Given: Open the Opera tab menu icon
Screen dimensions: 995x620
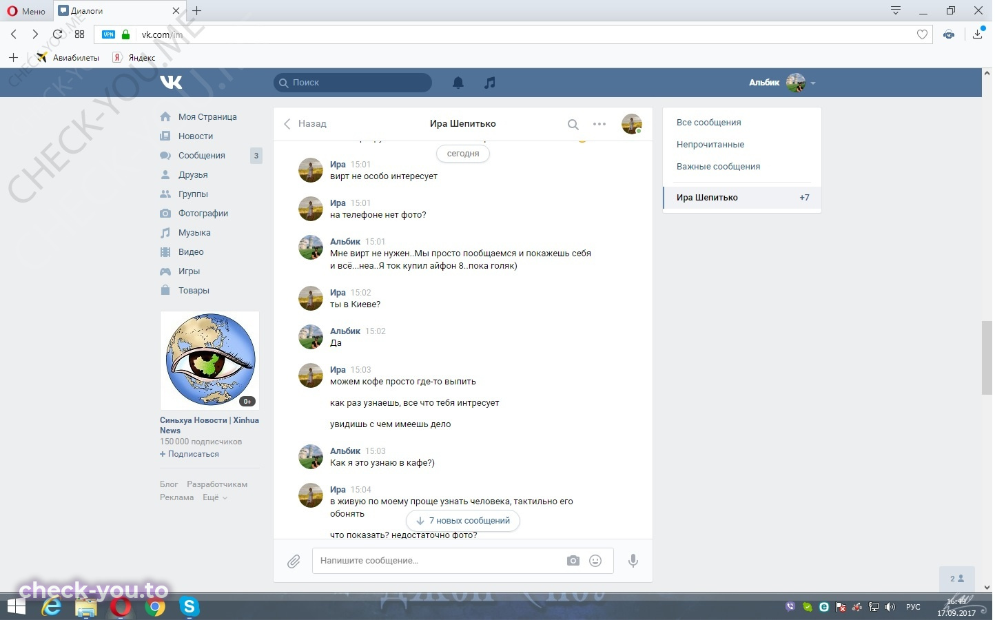Looking at the screenshot, I should 896,10.
